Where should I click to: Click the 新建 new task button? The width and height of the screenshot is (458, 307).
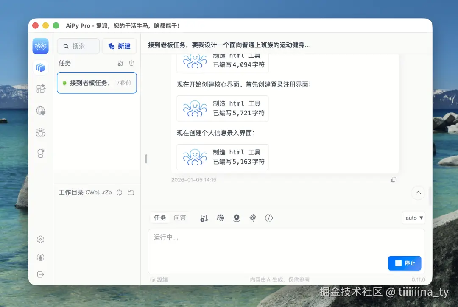tap(119, 46)
